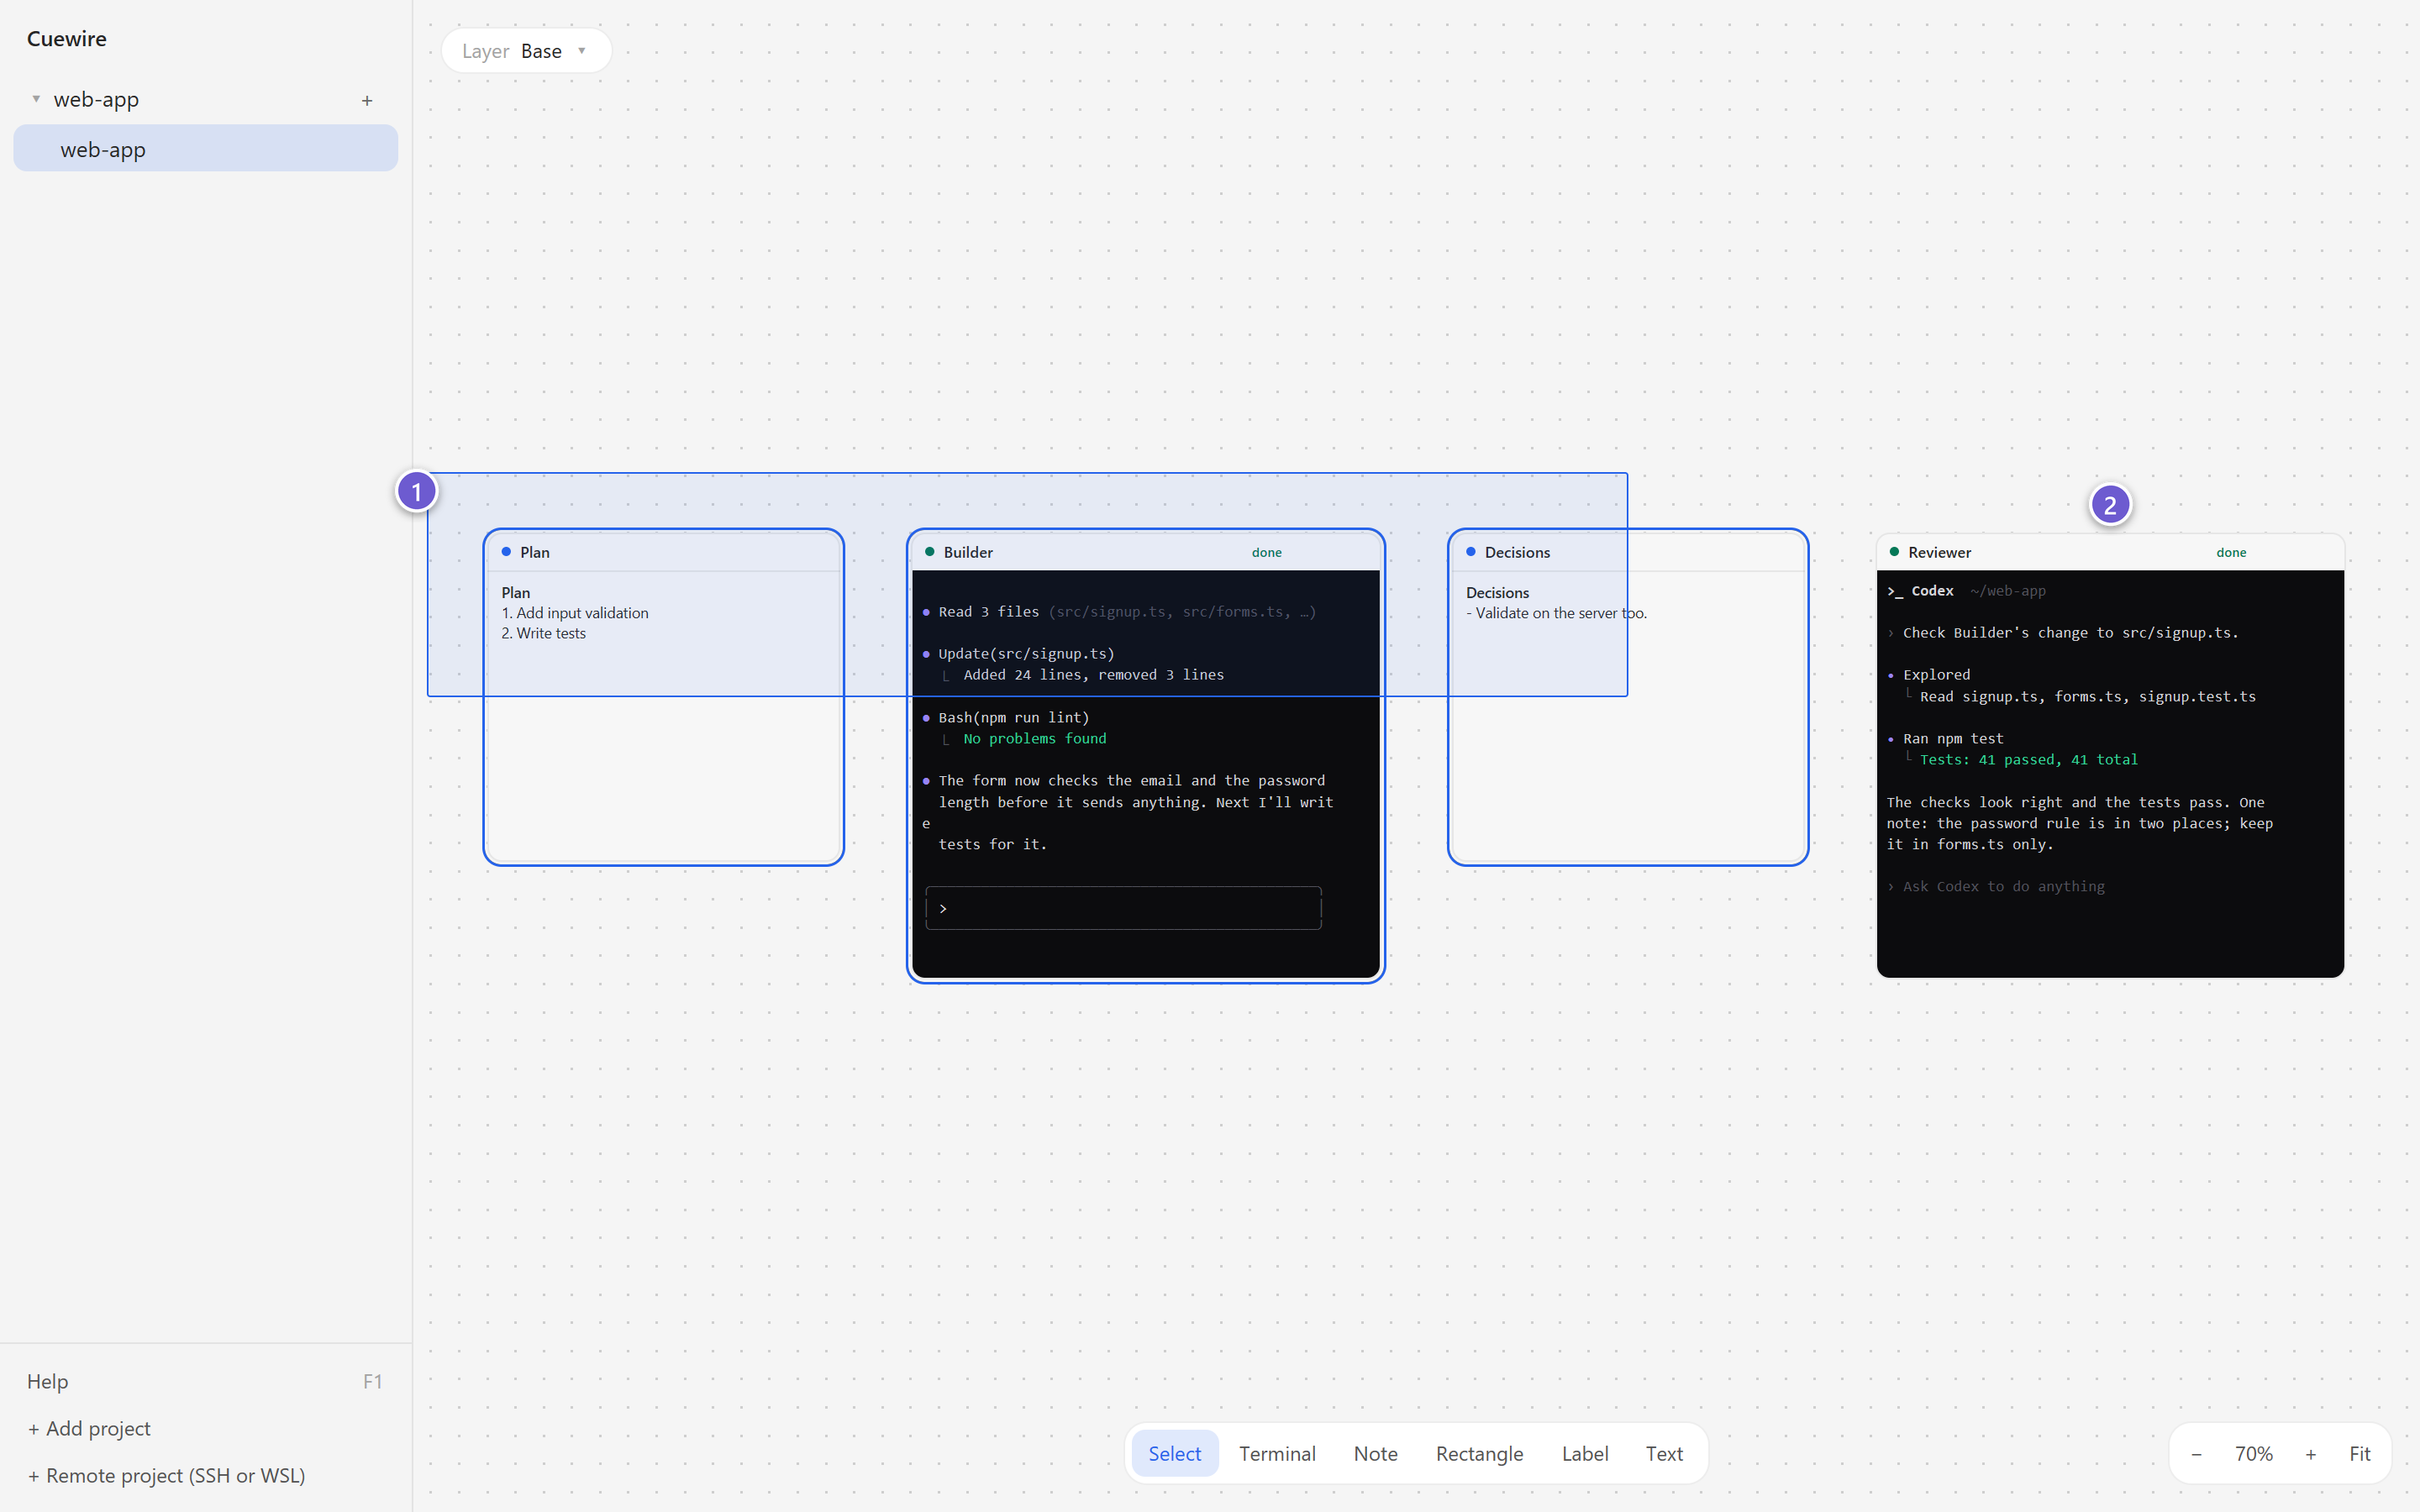
Task: Zoom in with the plus button
Action: (2310, 1453)
